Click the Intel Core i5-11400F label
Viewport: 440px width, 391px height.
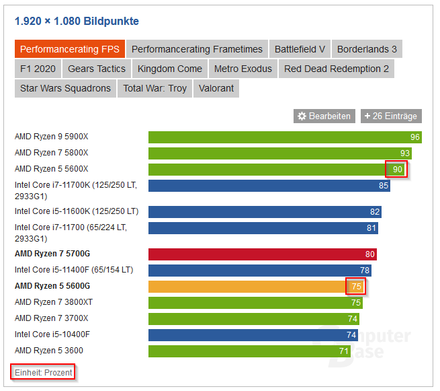[74, 270]
